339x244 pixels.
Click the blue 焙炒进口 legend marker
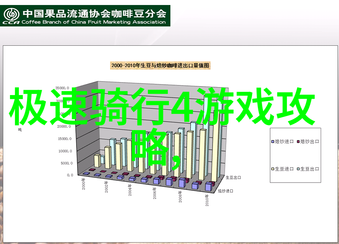(273, 141)
